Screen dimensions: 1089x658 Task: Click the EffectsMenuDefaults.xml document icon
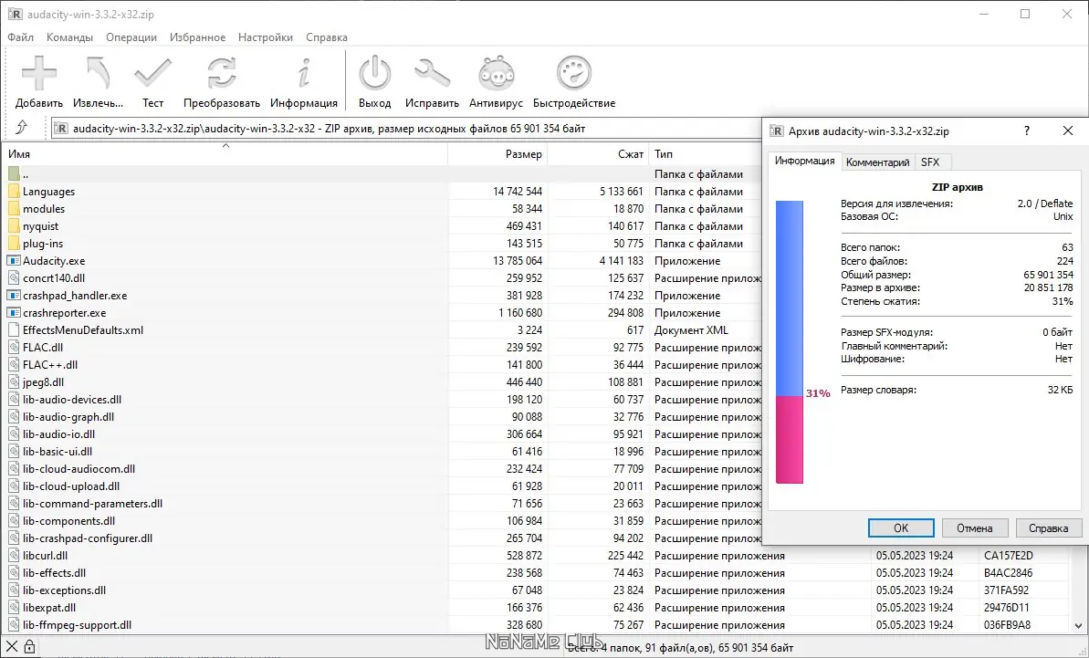click(x=14, y=330)
